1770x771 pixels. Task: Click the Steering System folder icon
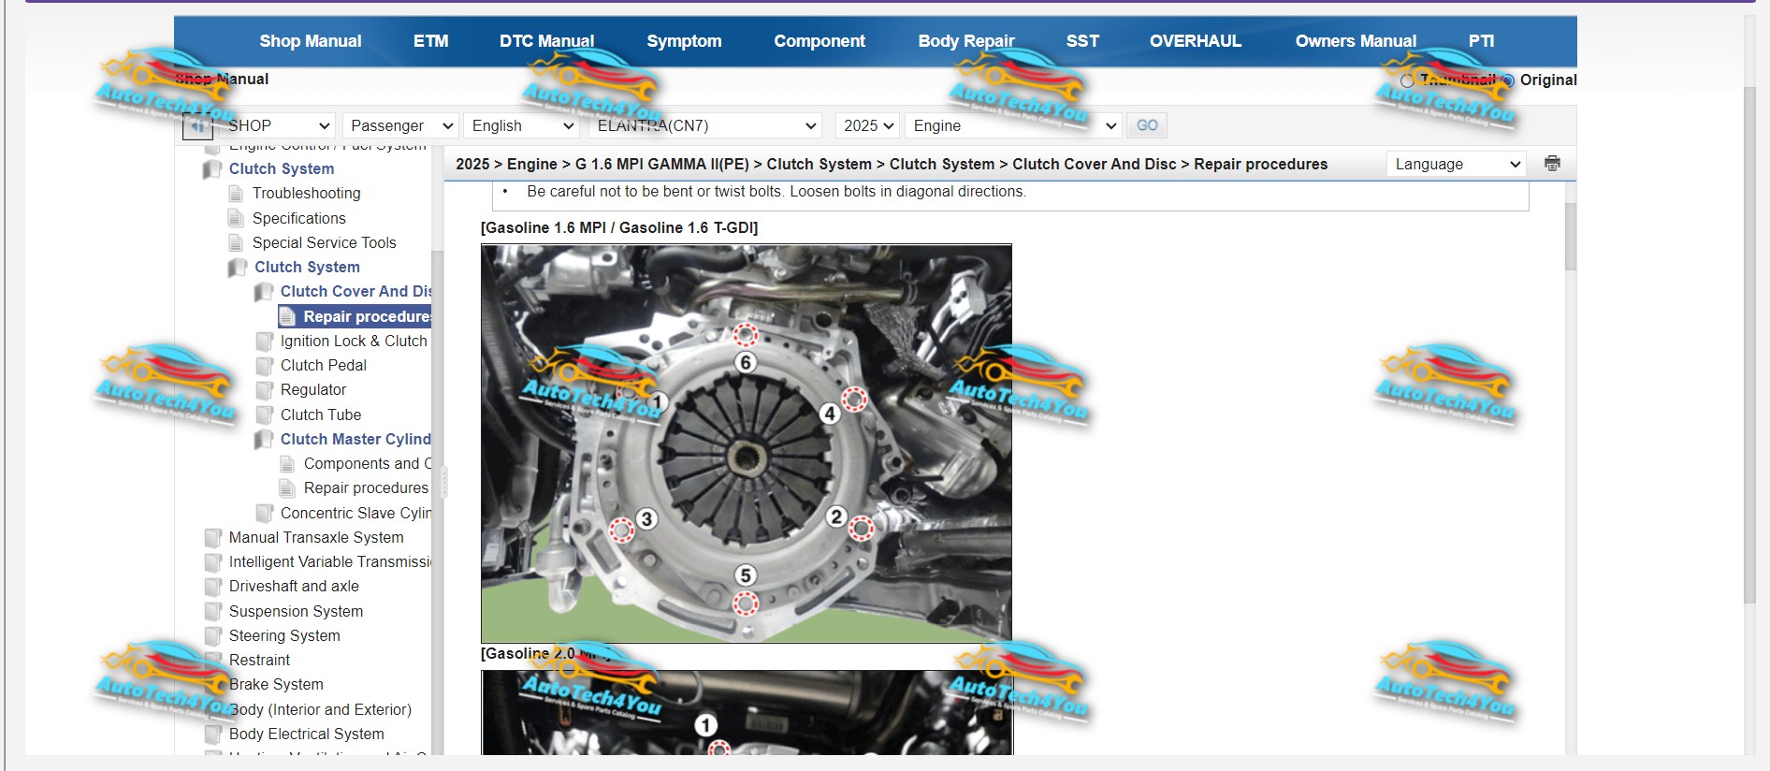coord(213,636)
